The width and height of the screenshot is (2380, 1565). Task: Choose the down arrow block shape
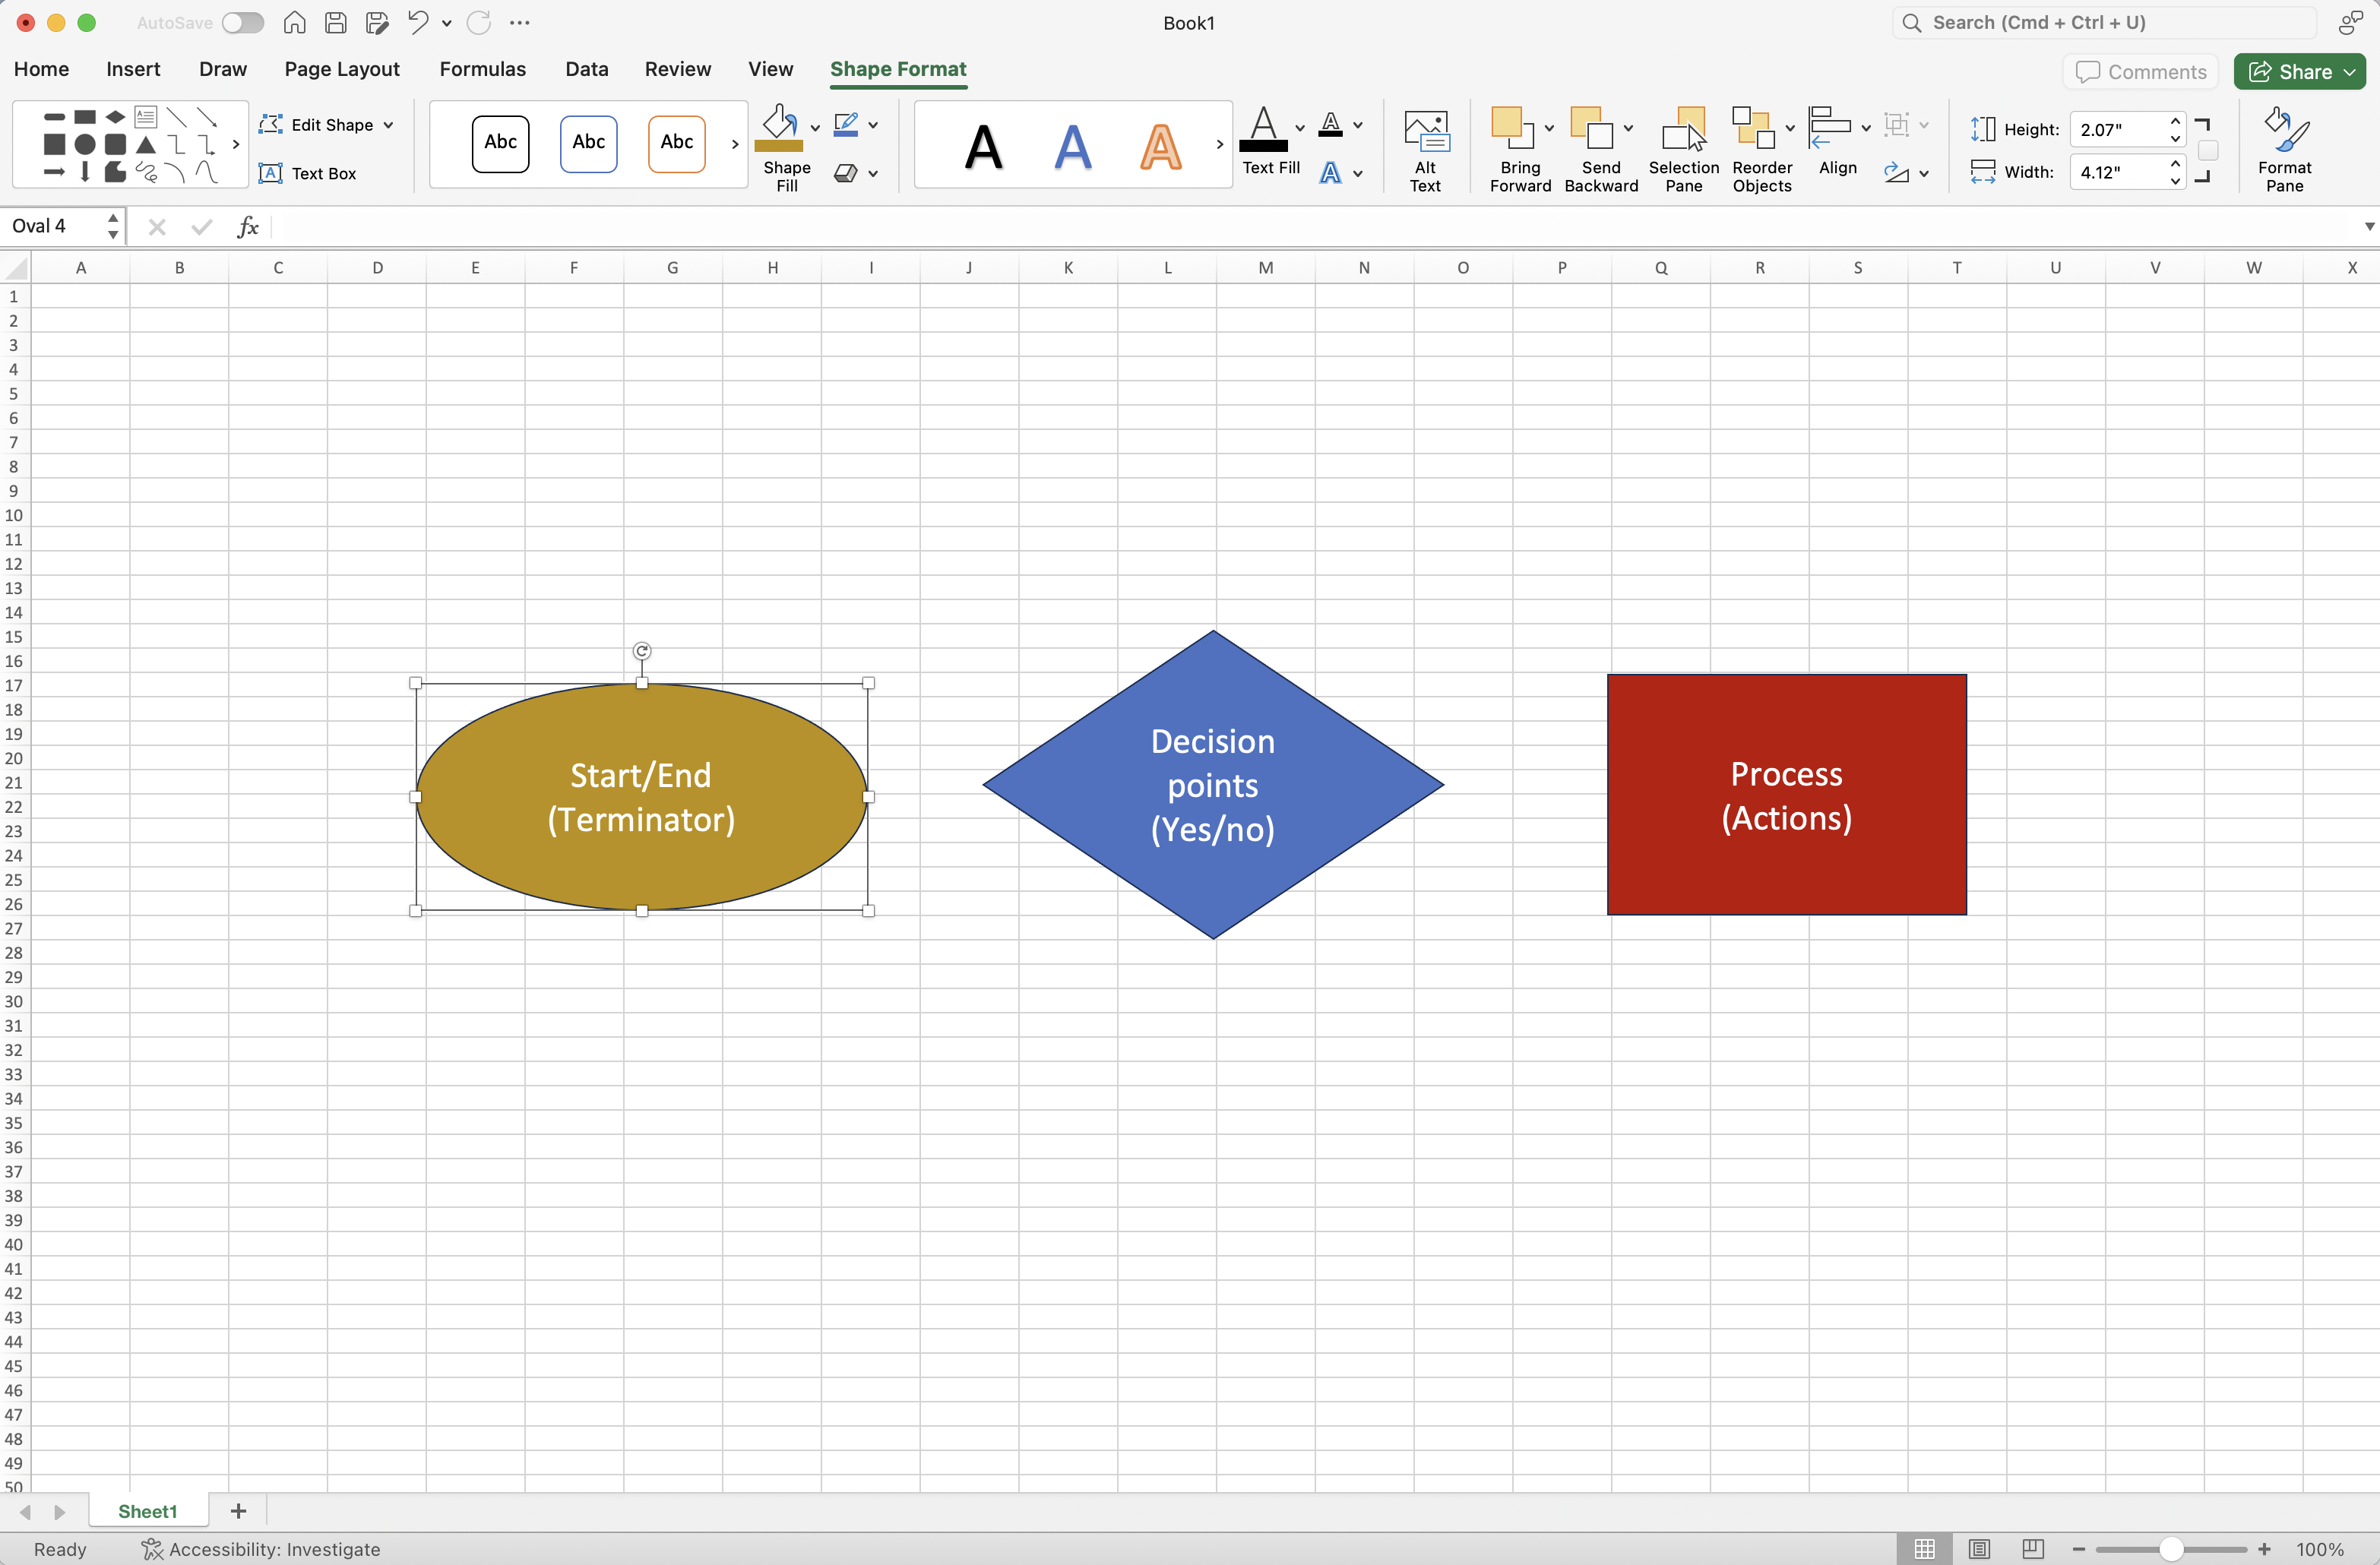pos(85,173)
